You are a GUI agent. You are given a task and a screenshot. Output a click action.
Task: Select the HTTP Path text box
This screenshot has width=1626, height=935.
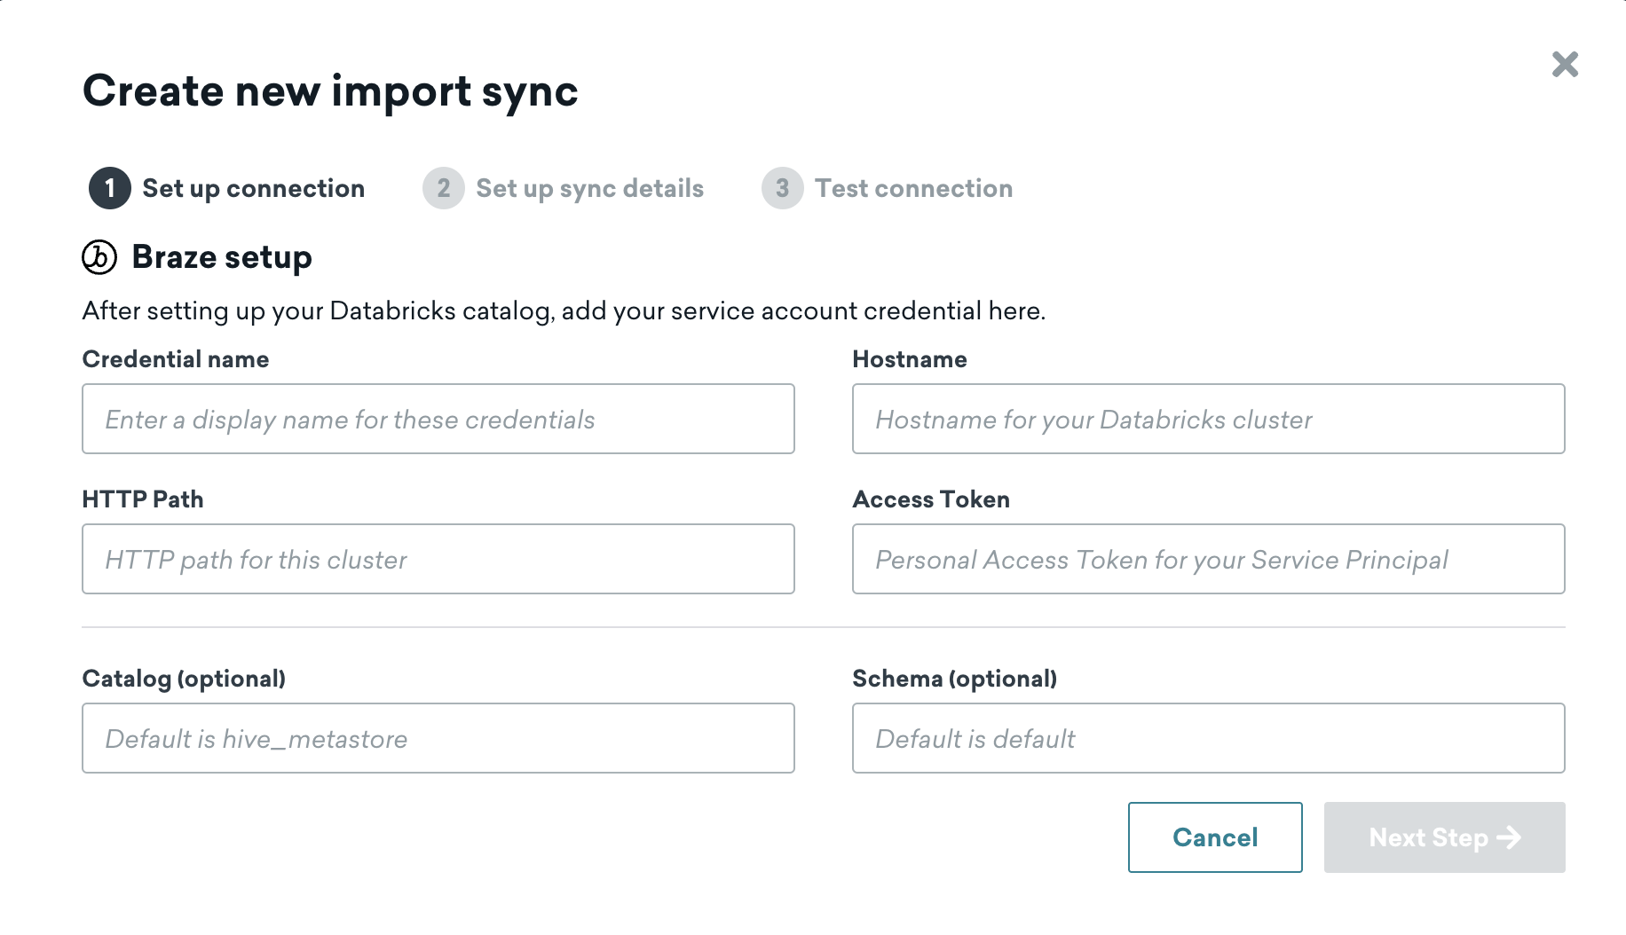point(438,559)
